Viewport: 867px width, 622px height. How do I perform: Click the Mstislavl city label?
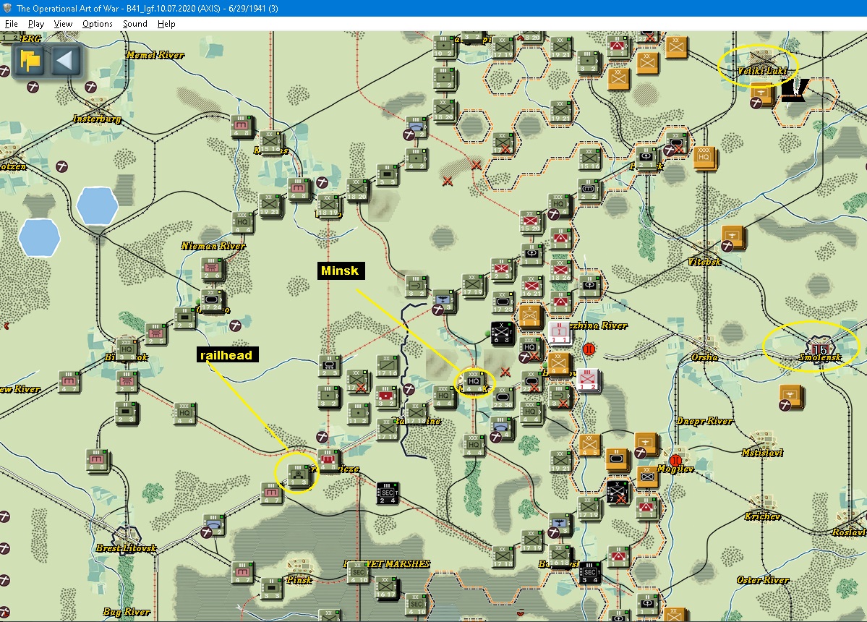762,453
